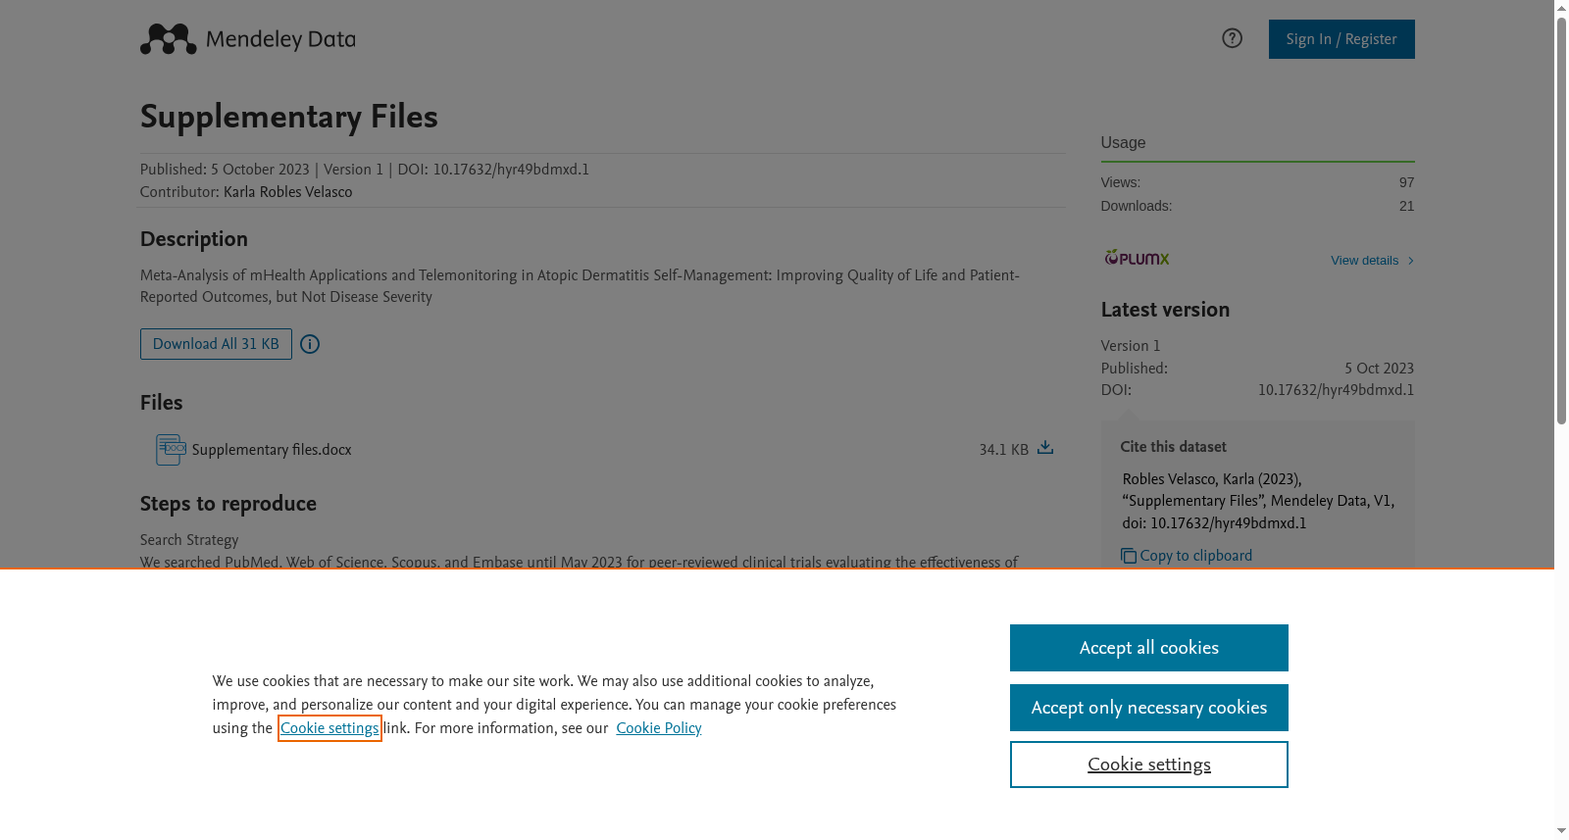Click the copy to clipboard icon
The height and width of the screenshot is (840, 1569).
[1129, 556]
